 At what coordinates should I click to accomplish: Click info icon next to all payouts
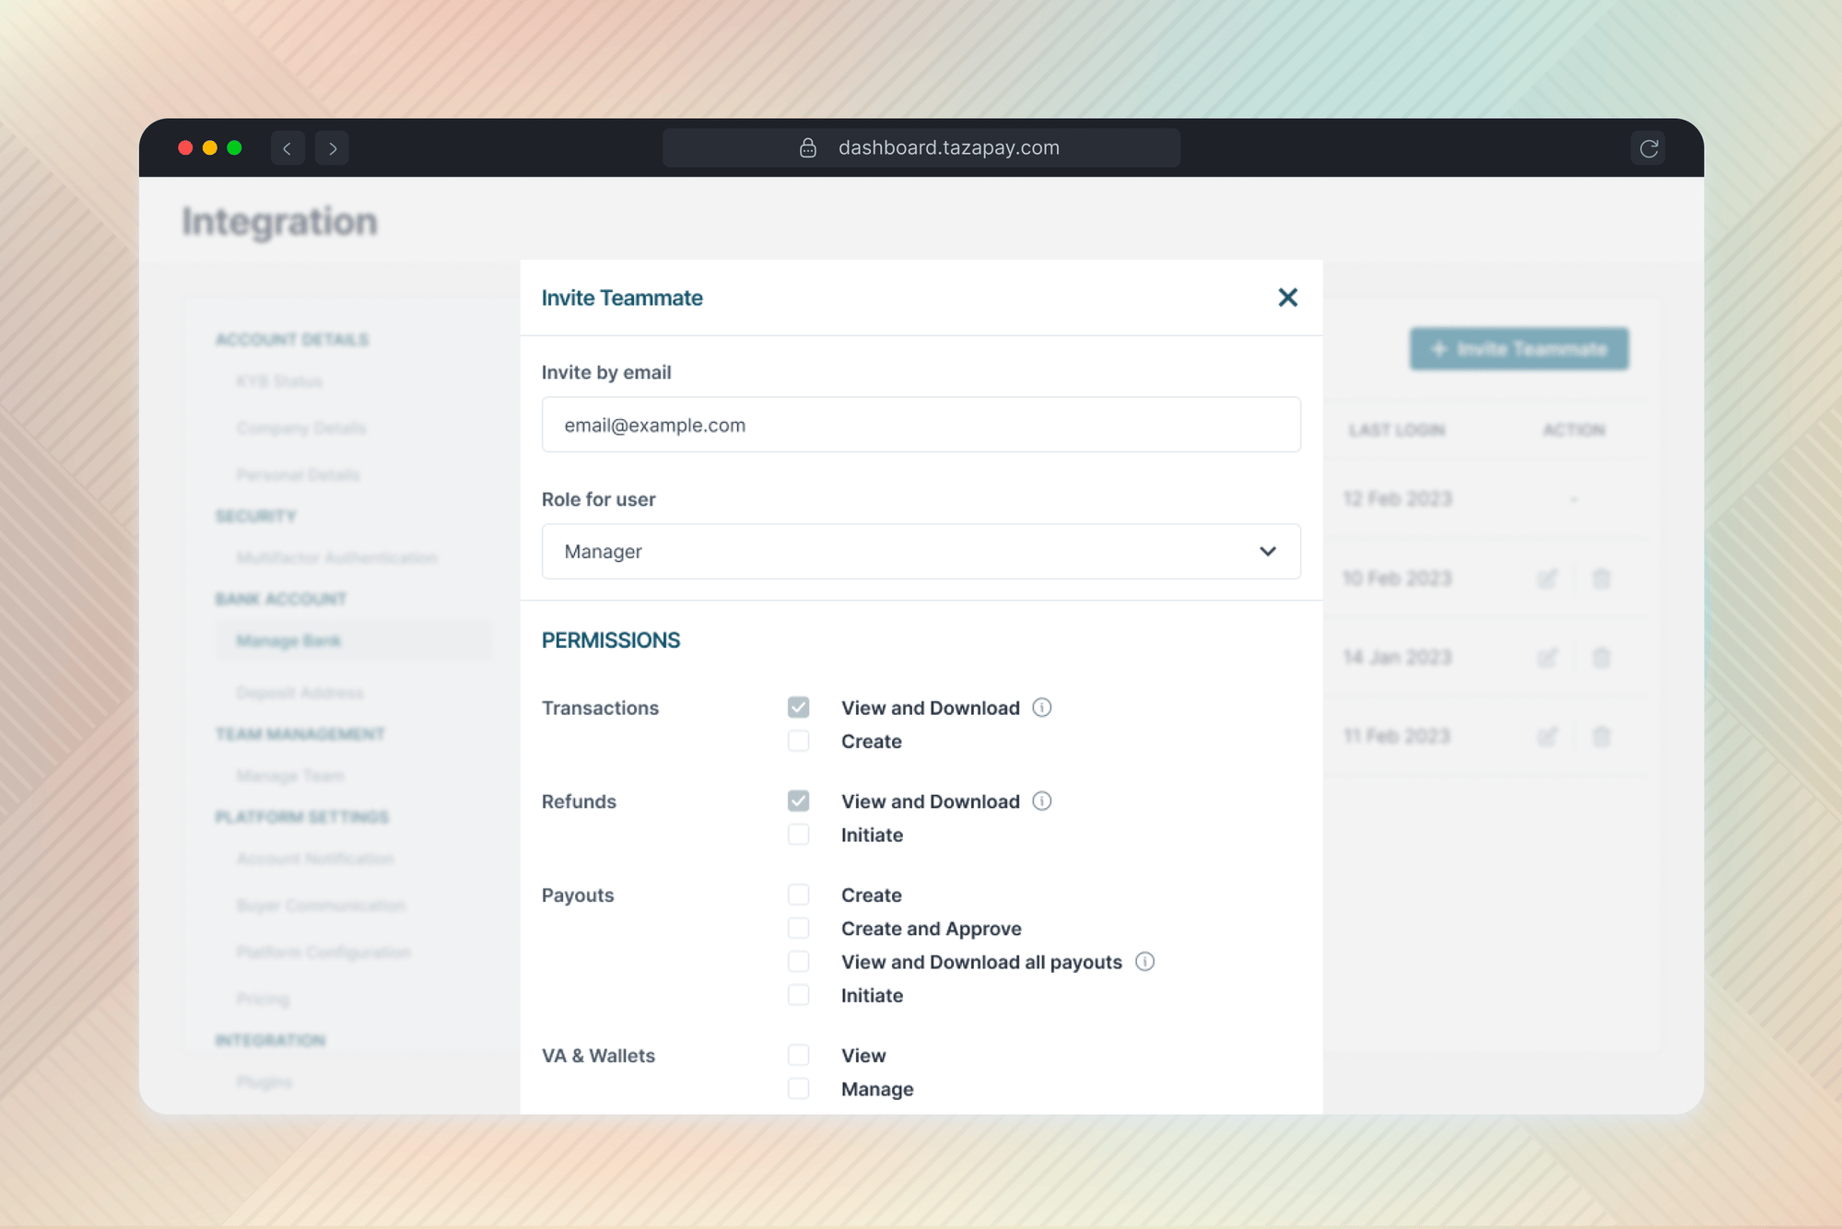[x=1144, y=961]
